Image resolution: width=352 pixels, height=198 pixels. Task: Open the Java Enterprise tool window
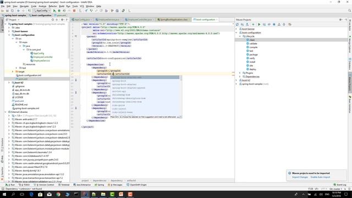coord(82,185)
